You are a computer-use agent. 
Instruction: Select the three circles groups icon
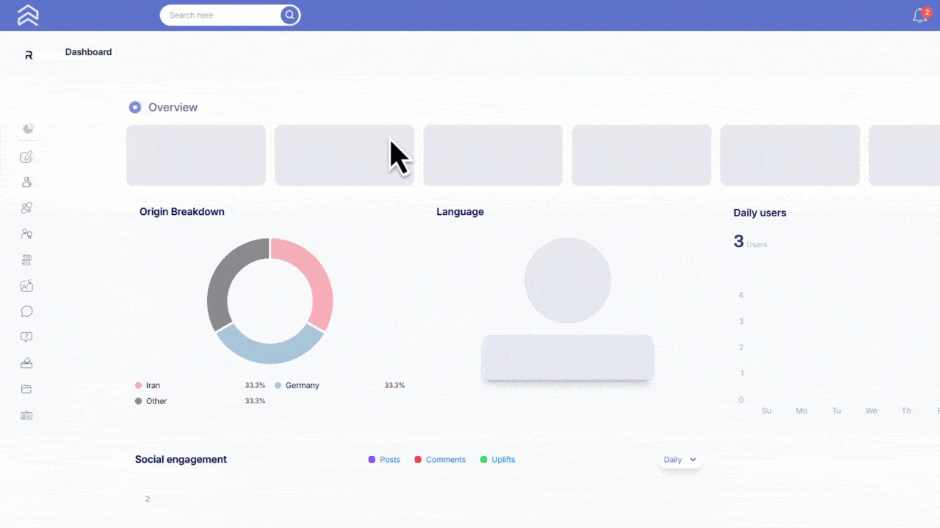[x=26, y=208]
